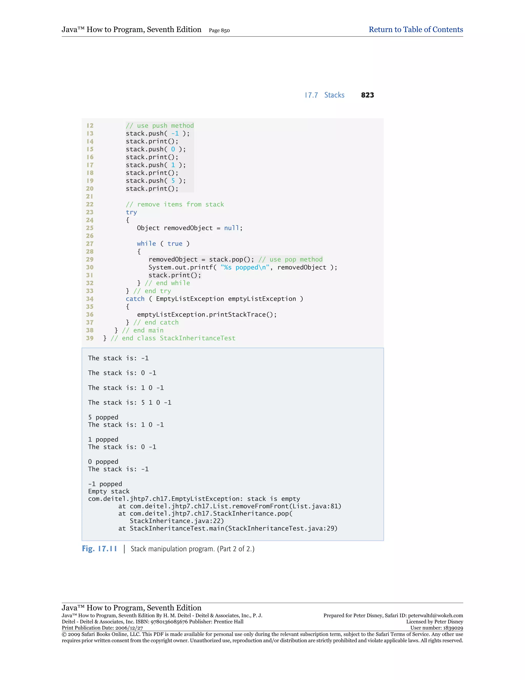Screen dimensions: 525x680
Task: Click the book title in the footer
Action: click(x=131, y=608)
